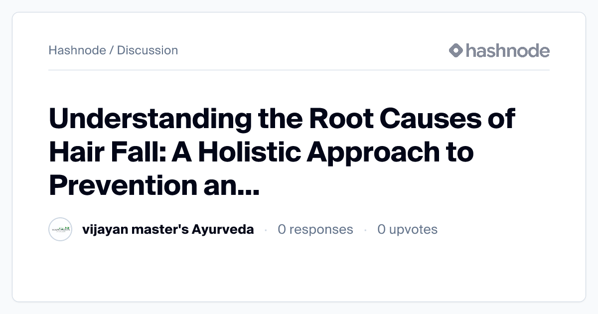Viewport: 598px width, 314px height.
Task: Click the dot separator before 0 responses
Action: (x=266, y=230)
